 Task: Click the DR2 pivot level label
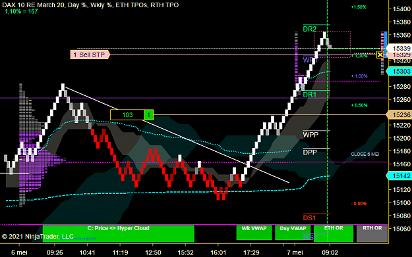(310, 29)
